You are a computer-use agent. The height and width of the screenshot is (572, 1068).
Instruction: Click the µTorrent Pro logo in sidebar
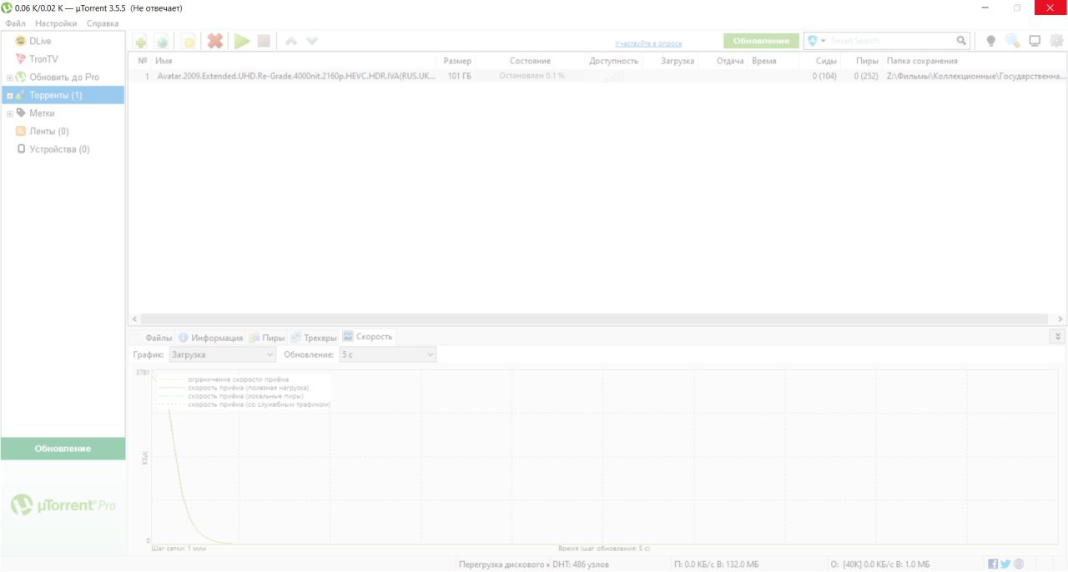63,505
